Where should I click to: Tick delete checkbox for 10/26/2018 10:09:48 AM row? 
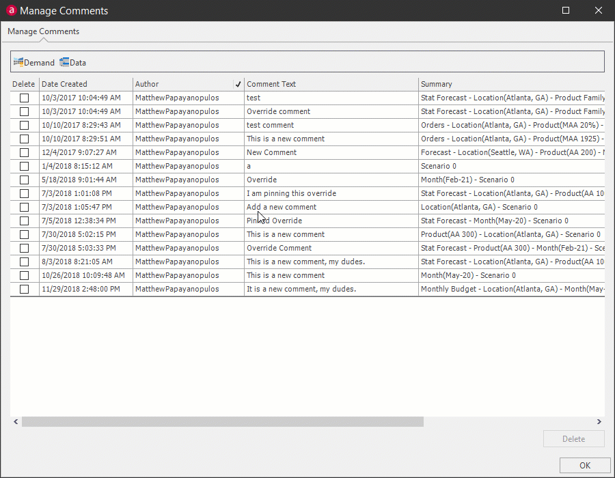pyautogui.click(x=25, y=275)
